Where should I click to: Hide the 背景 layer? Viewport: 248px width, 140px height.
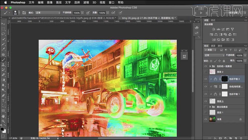pos(206,119)
